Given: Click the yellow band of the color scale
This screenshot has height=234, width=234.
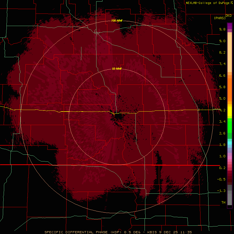Looking at the screenshot, I should point(230,111).
